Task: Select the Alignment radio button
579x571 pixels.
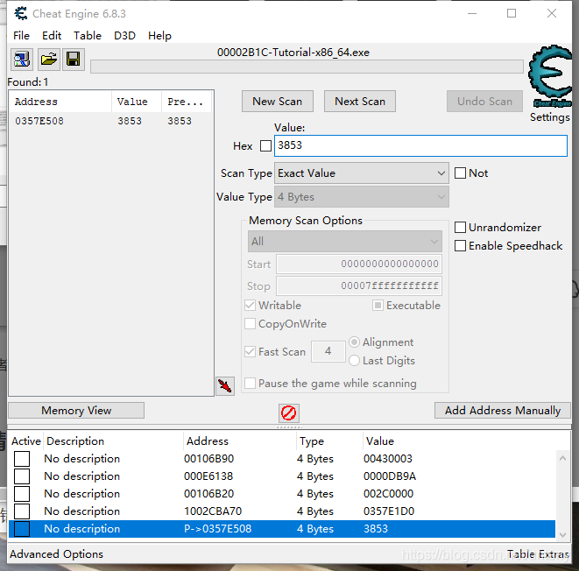Action: (x=354, y=342)
